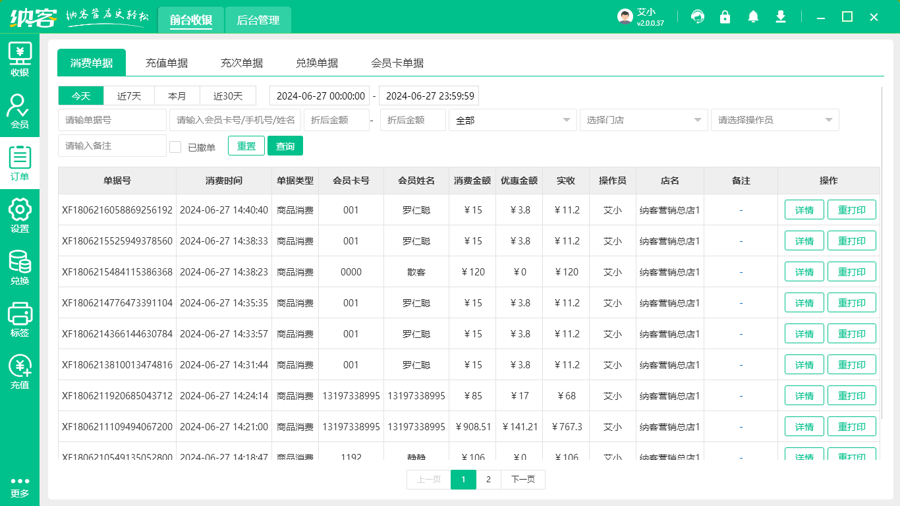The image size is (900, 506).
Task: Open the 兑换 exchange sidebar icon
Action: [20, 268]
